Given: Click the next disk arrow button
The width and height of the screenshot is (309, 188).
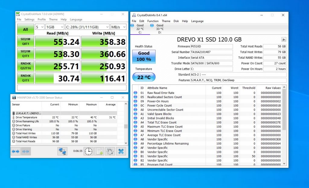Looking at the screenshot, I should click(x=284, y=39).
